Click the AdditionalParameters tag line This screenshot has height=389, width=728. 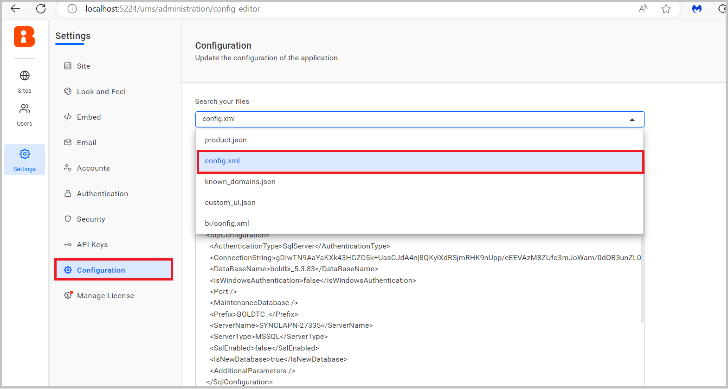click(x=252, y=371)
